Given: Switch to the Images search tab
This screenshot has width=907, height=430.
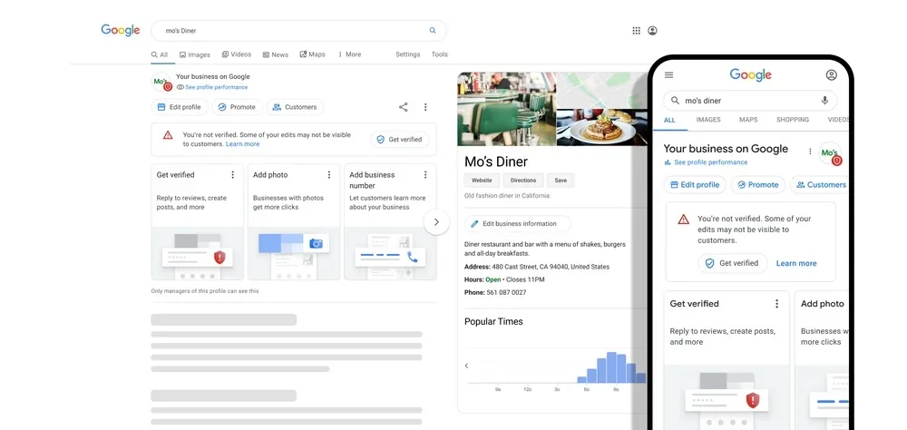Looking at the screenshot, I should click(x=194, y=54).
